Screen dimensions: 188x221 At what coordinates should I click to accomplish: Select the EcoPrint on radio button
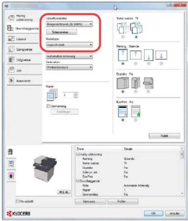tap(136, 120)
